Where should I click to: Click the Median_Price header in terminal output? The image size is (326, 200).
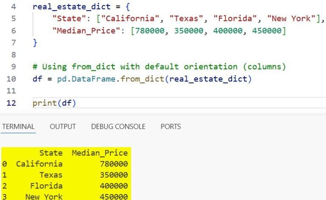tap(100, 153)
